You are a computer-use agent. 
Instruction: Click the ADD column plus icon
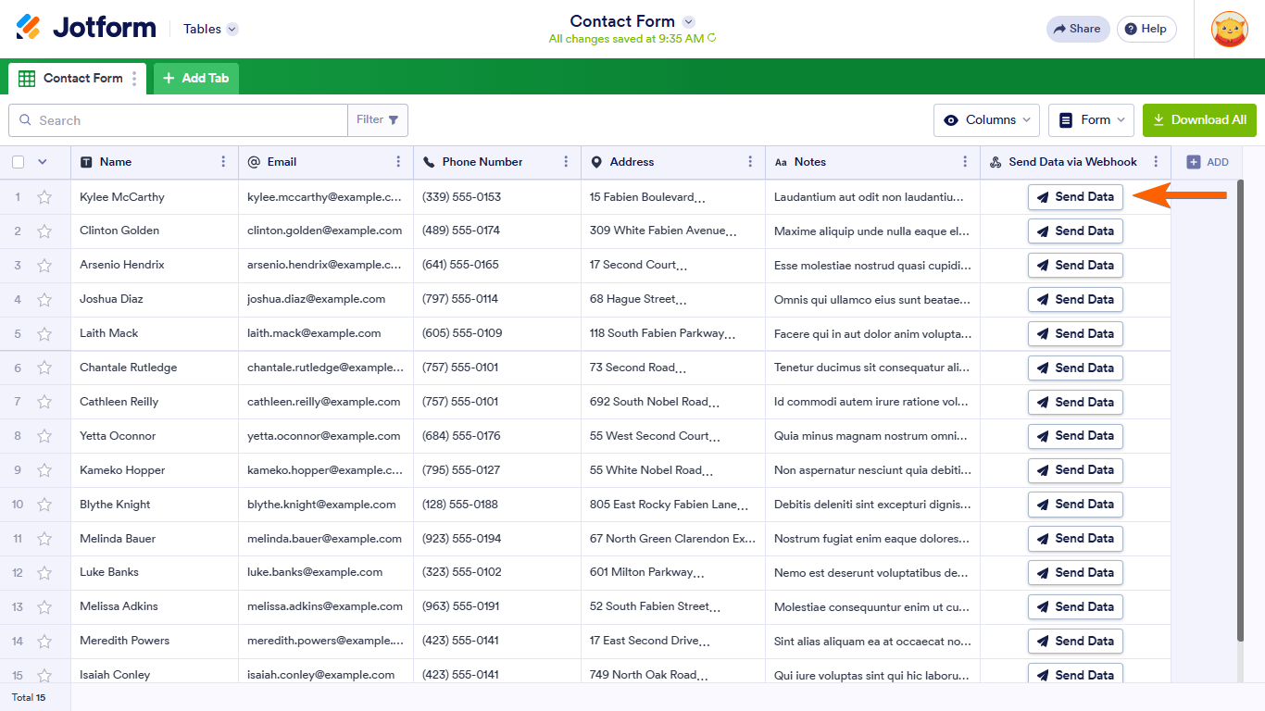(x=1194, y=162)
